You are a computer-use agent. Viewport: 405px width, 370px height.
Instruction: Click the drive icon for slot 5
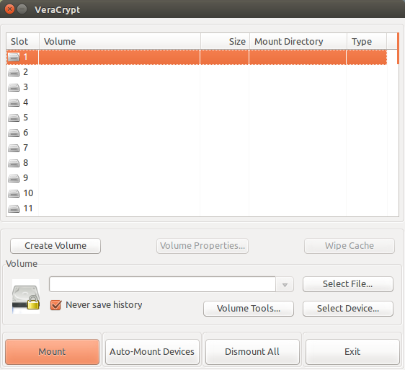[x=14, y=118]
